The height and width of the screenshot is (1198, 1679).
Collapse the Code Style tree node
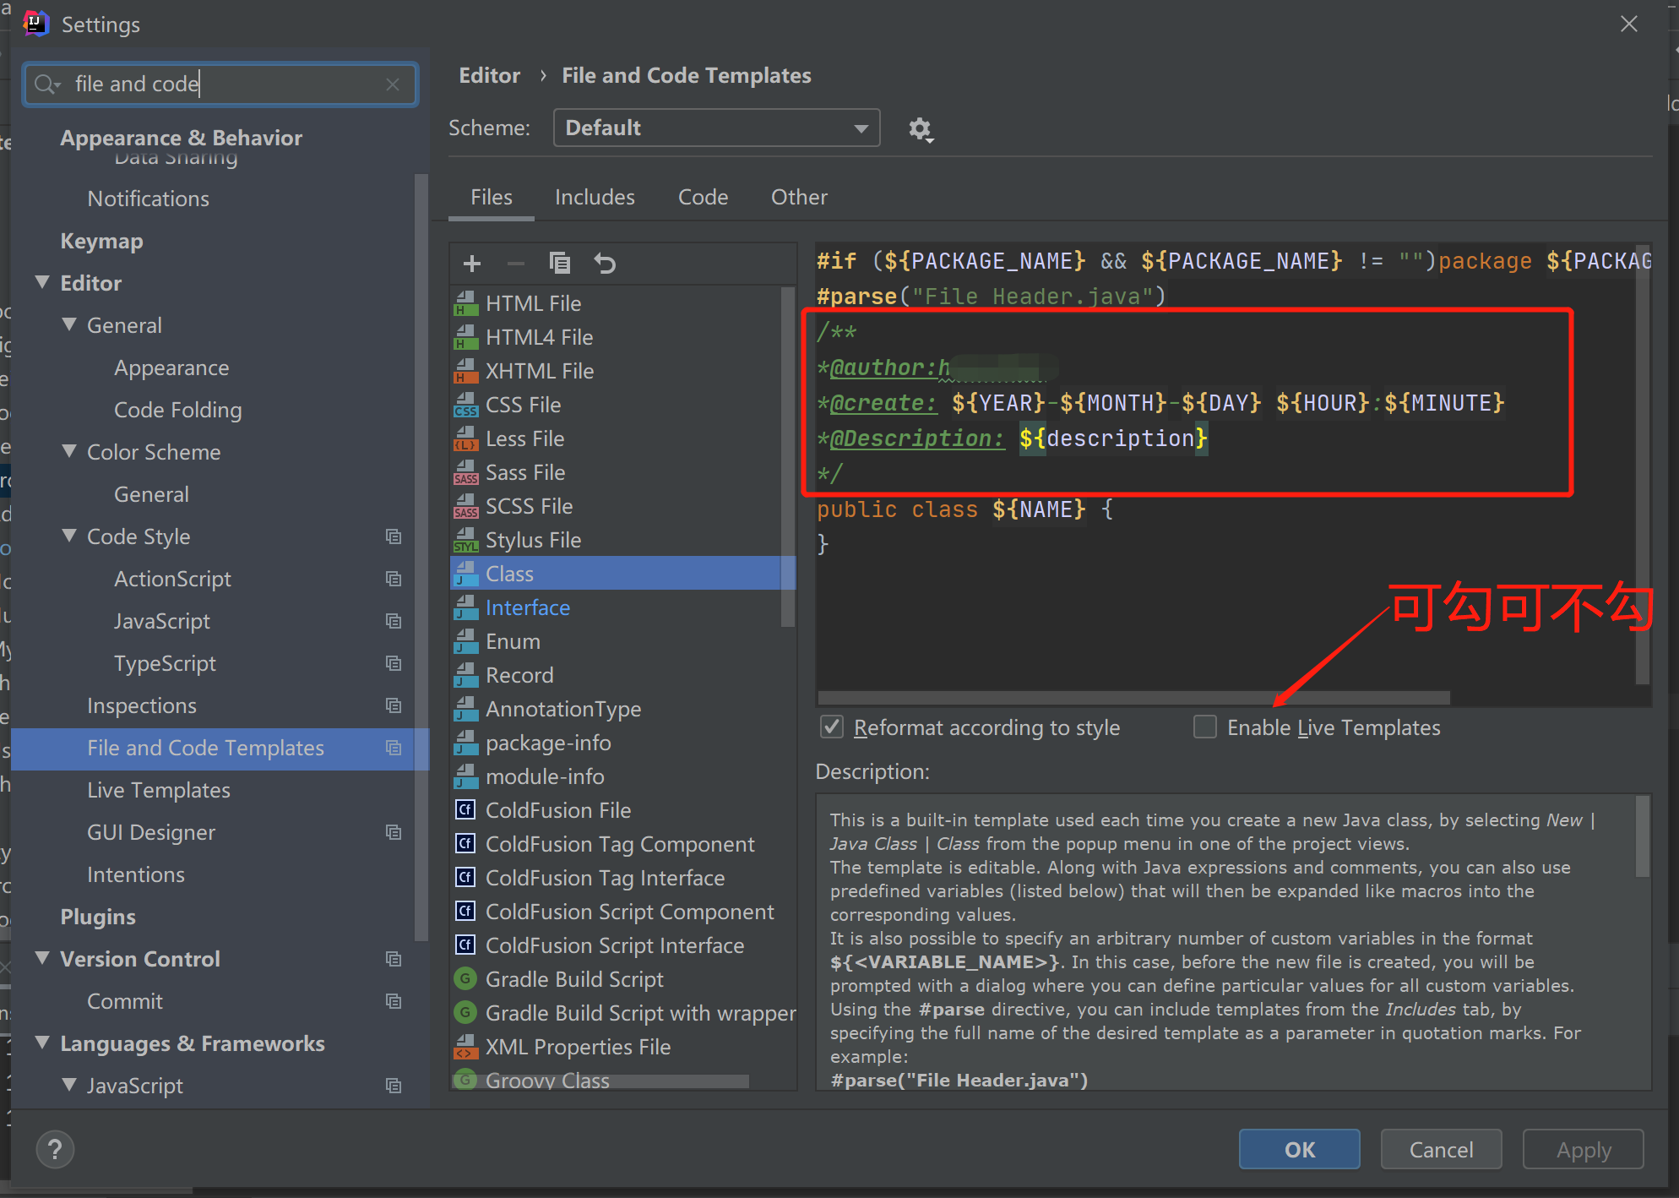tap(69, 536)
